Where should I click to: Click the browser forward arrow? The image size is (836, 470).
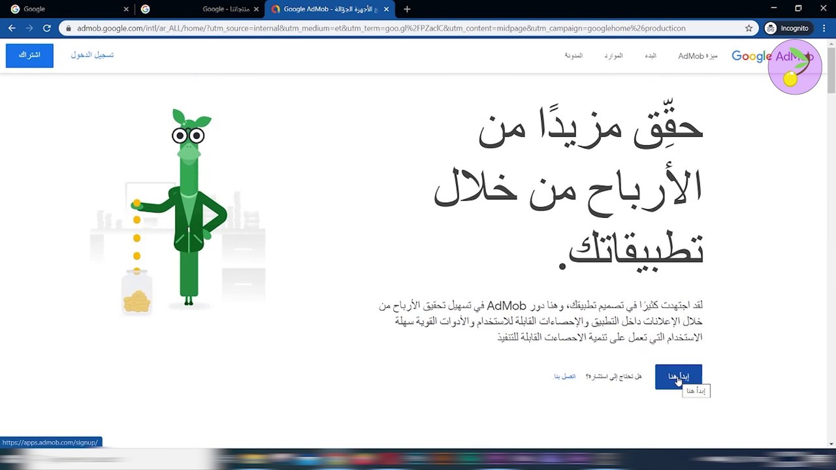(x=29, y=28)
